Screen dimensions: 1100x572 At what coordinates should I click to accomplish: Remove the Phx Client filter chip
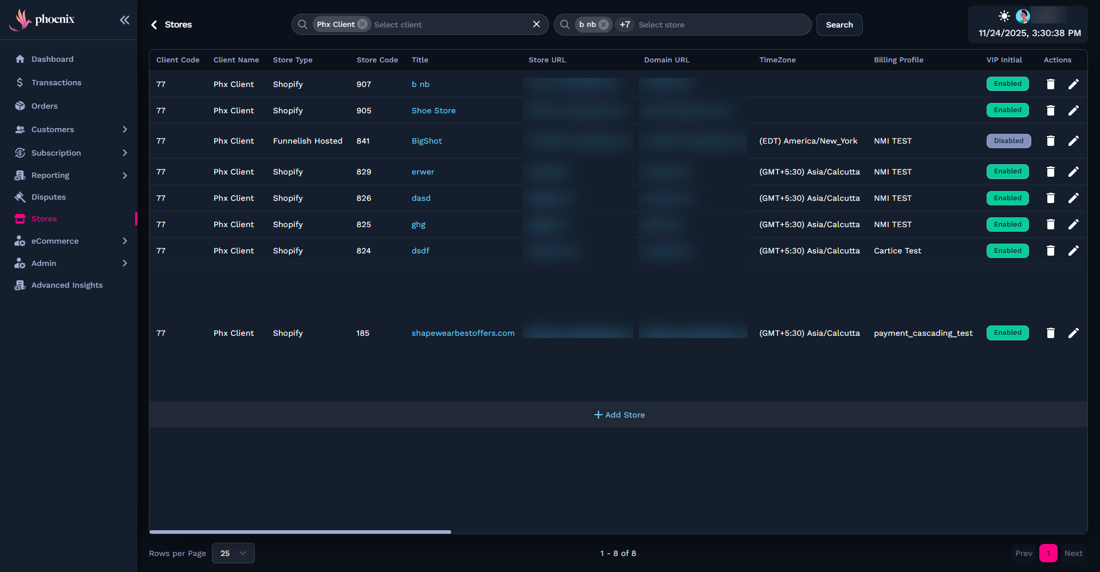click(362, 25)
